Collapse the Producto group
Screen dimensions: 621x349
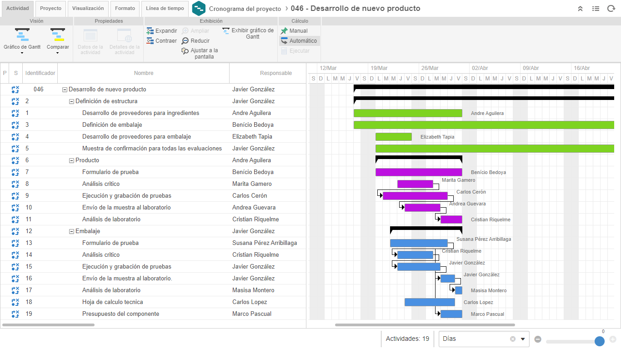point(71,160)
